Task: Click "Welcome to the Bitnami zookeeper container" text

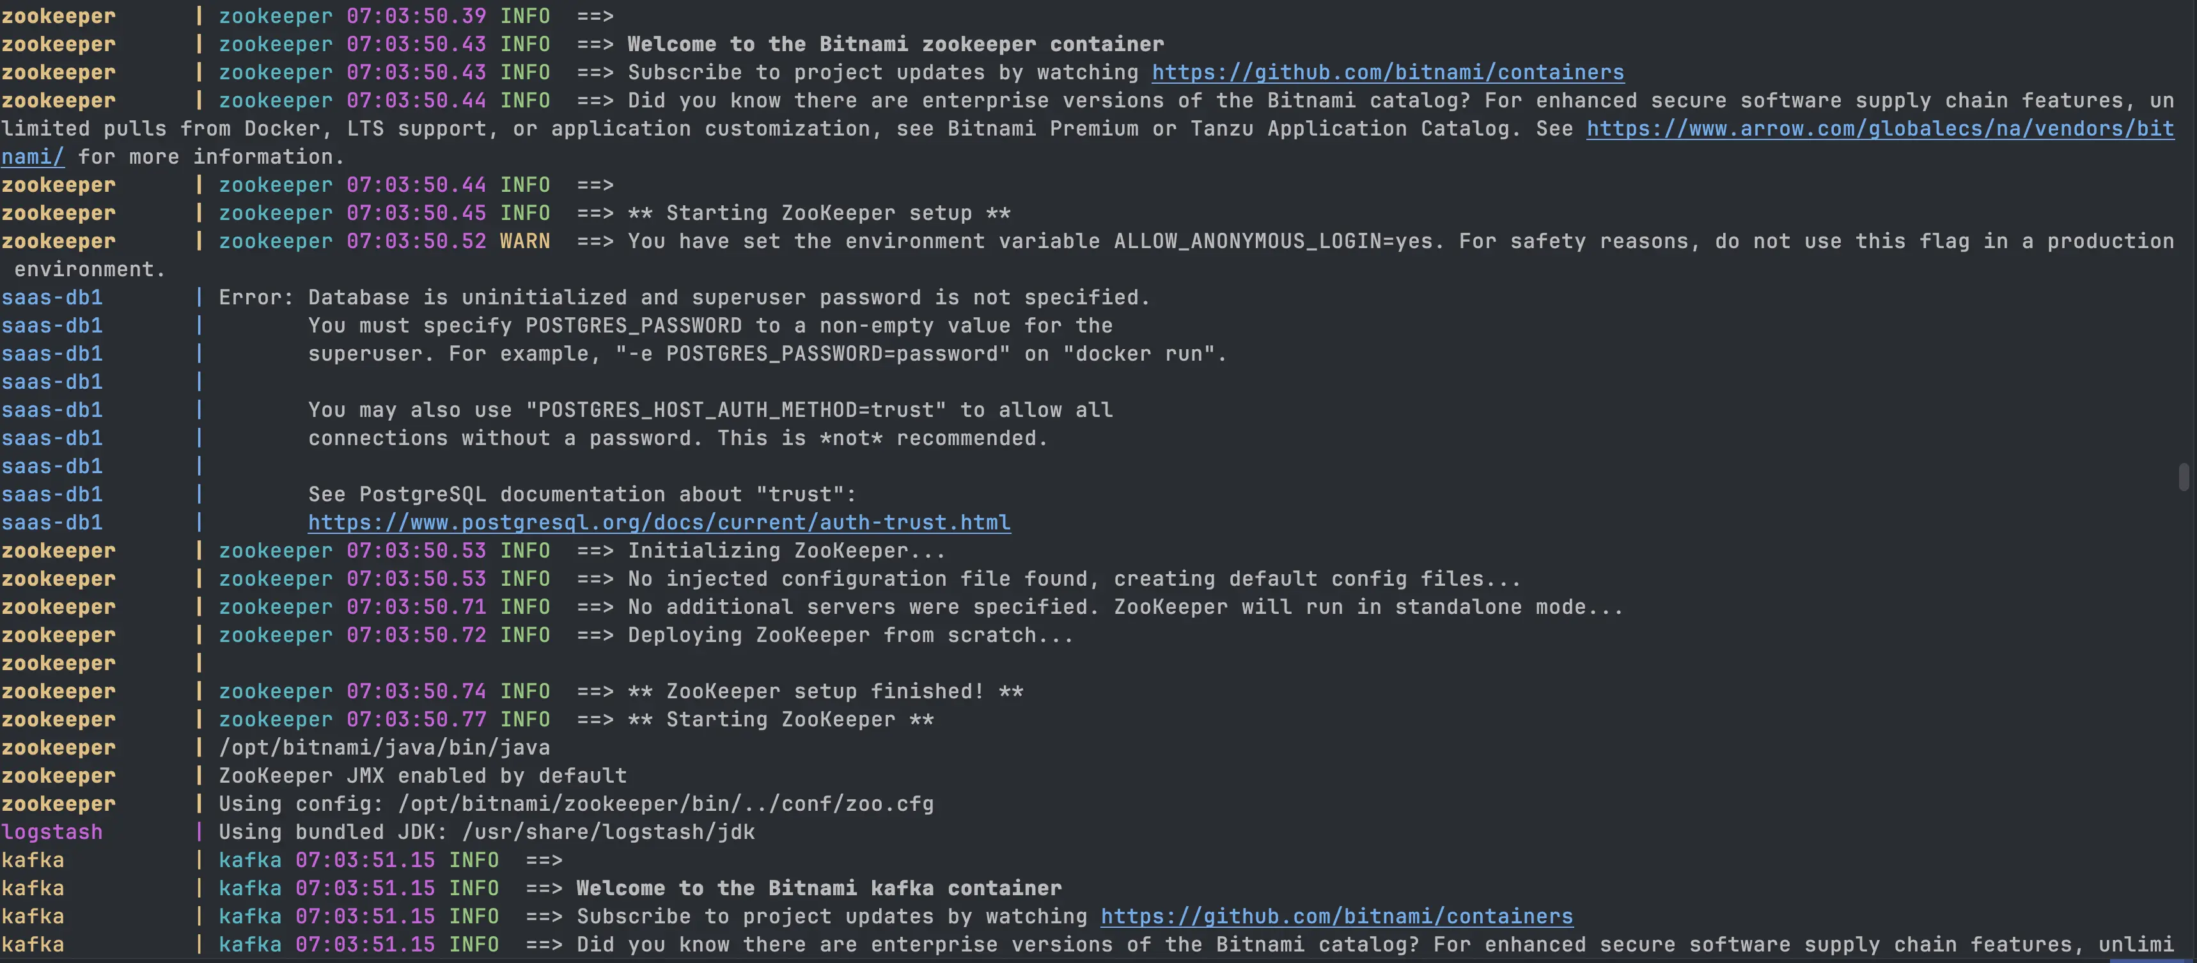Action: pyautogui.click(x=896, y=44)
